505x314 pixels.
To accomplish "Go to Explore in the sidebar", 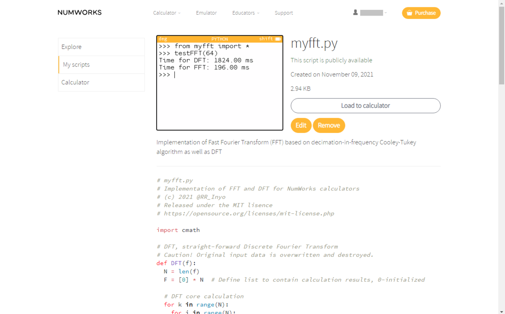I will coord(101,47).
